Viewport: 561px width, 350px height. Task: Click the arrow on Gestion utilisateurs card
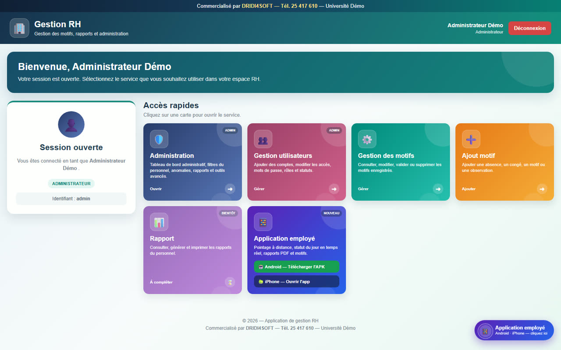[x=334, y=189]
